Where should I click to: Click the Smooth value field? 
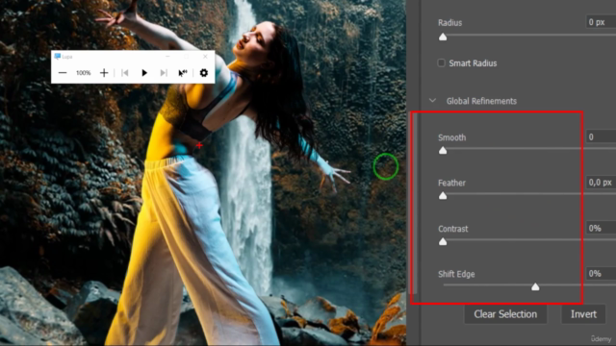601,136
